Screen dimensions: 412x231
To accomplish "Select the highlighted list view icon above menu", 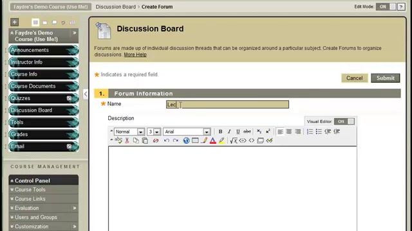I will 35,22.
